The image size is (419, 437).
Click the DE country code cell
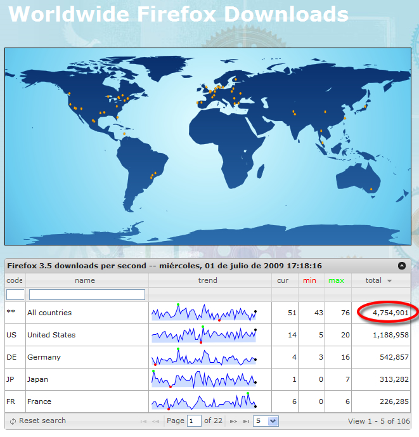click(x=11, y=357)
